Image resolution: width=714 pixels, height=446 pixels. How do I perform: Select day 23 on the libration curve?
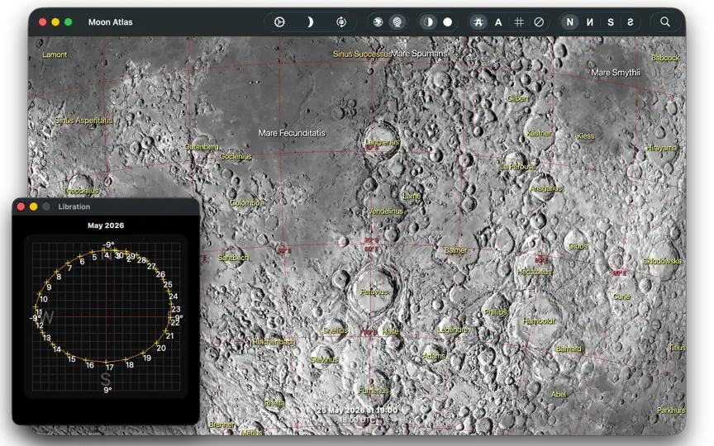pos(176,309)
